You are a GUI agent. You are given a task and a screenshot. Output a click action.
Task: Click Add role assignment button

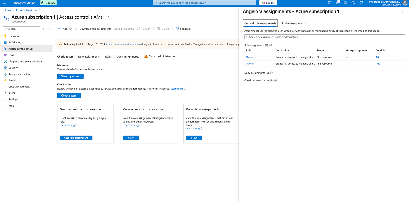pyautogui.click(x=76, y=138)
